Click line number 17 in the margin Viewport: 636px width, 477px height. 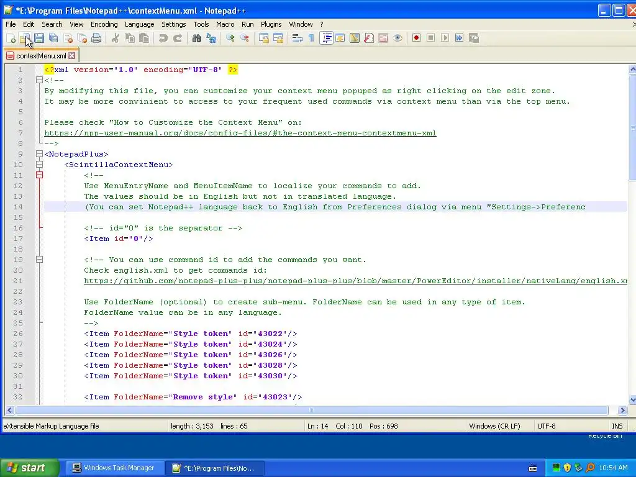pyautogui.click(x=18, y=238)
